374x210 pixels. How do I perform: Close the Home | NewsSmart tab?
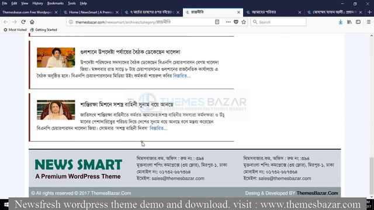(117, 12)
